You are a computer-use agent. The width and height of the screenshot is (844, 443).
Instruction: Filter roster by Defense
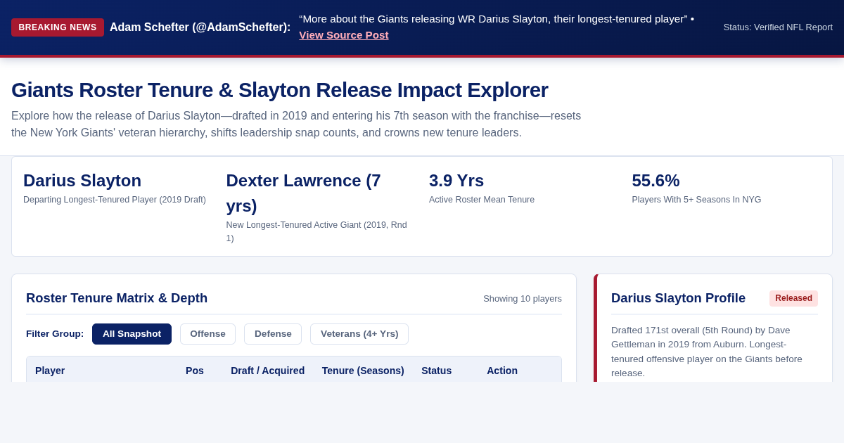pos(273,334)
